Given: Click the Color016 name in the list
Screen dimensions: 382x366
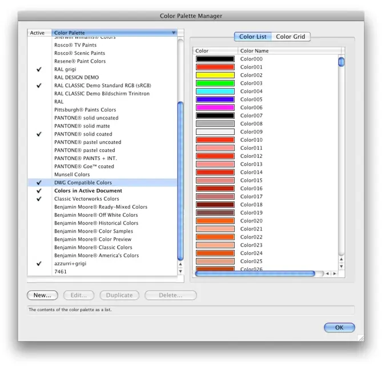Looking at the screenshot, I should pyautogui.click(x=251, y=188).
